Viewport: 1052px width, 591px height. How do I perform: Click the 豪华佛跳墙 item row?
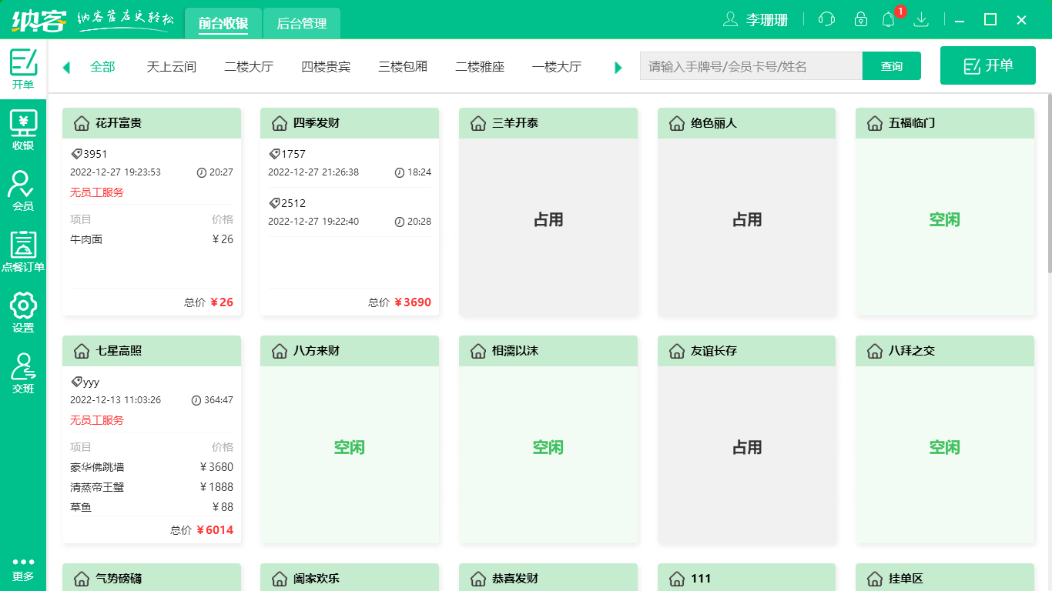tap(152, 467)
